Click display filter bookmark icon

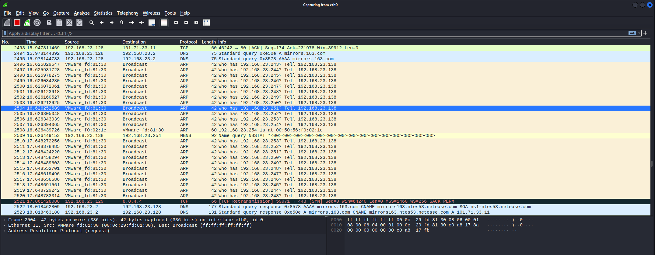(x=5, y=33)
